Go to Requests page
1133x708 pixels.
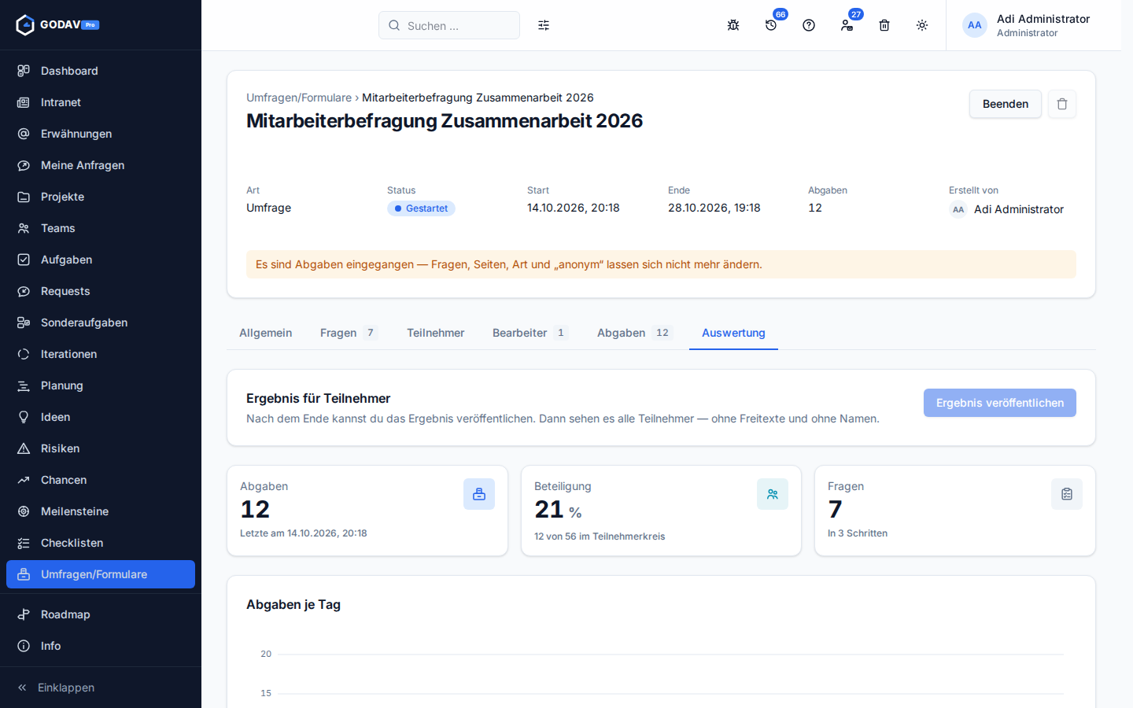point(101,291)
